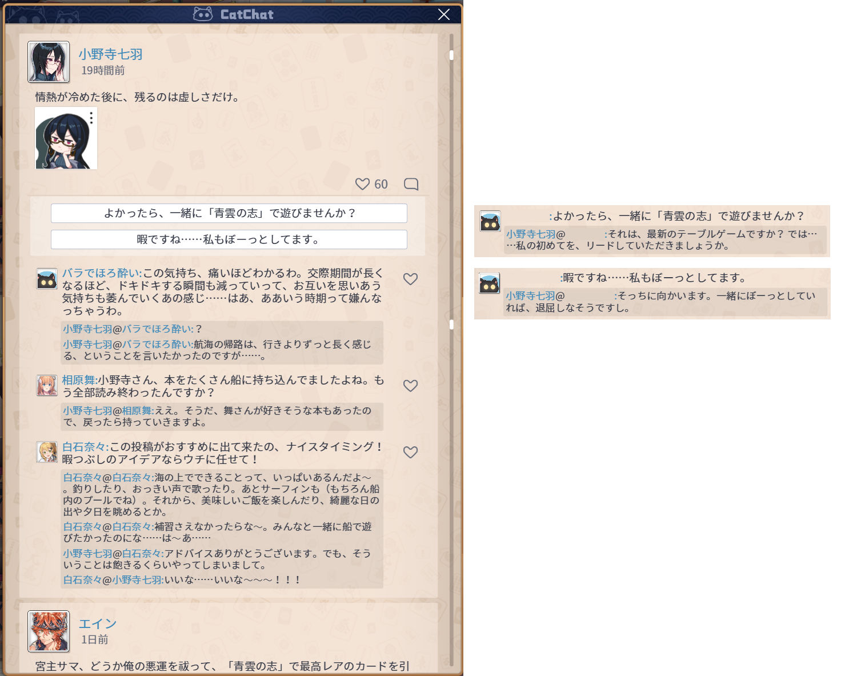Choose reply option '暇ですね……私もぼーっとしてます。'
Screen dimensions: 841x676
(x=229, y=239)
